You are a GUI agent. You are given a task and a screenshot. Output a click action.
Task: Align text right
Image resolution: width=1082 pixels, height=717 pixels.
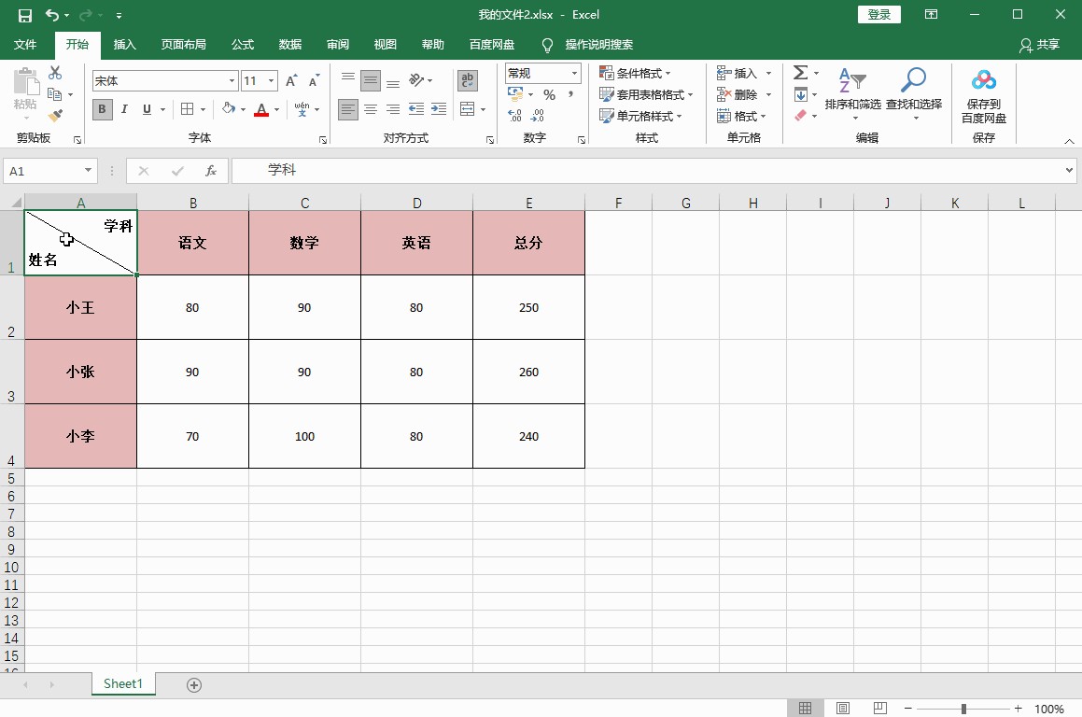click(x=393, y=109)
